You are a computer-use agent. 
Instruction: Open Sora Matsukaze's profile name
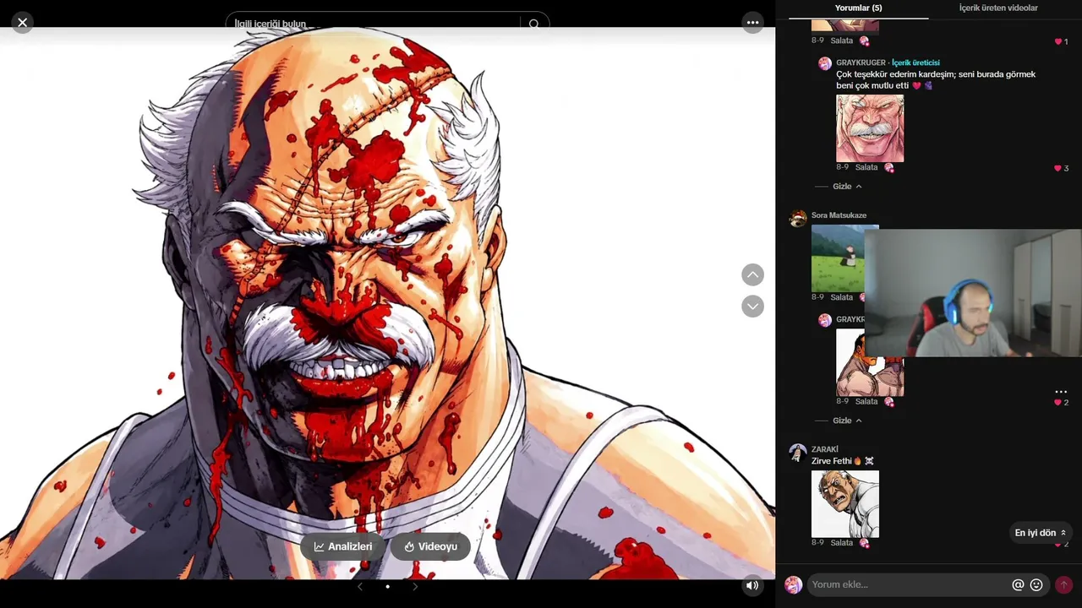pyautogui.click(x=839, y=215)
